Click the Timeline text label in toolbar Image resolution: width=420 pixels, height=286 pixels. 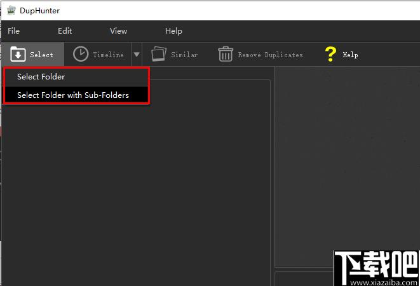tap(108, 55)
